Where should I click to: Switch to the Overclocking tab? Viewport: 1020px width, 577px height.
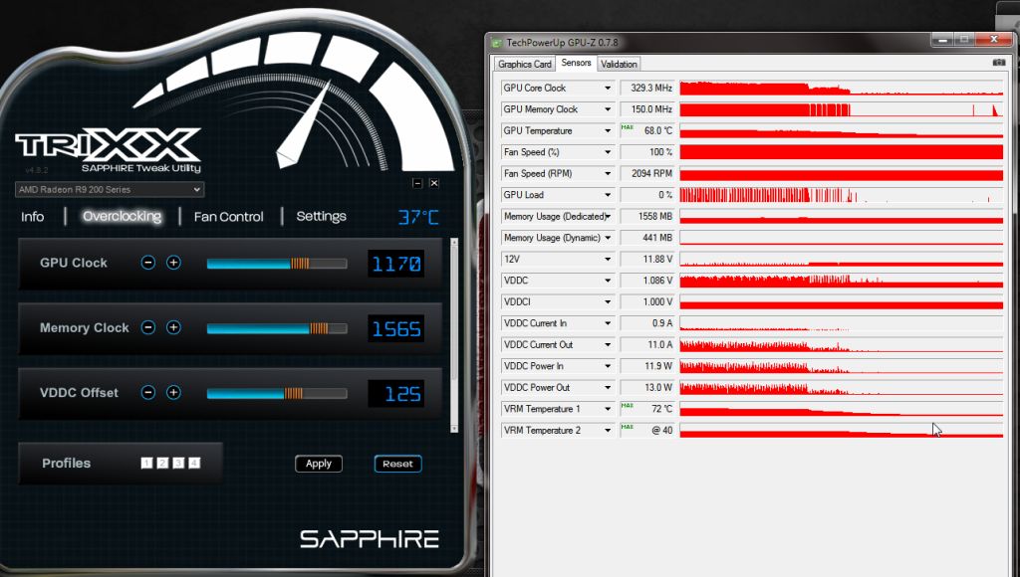click(122, 217)
